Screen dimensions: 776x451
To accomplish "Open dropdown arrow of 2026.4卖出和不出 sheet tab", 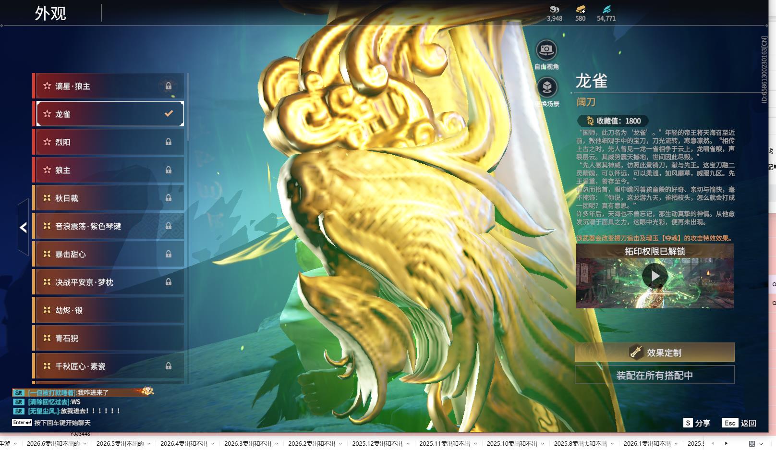I will pos(213,444).
